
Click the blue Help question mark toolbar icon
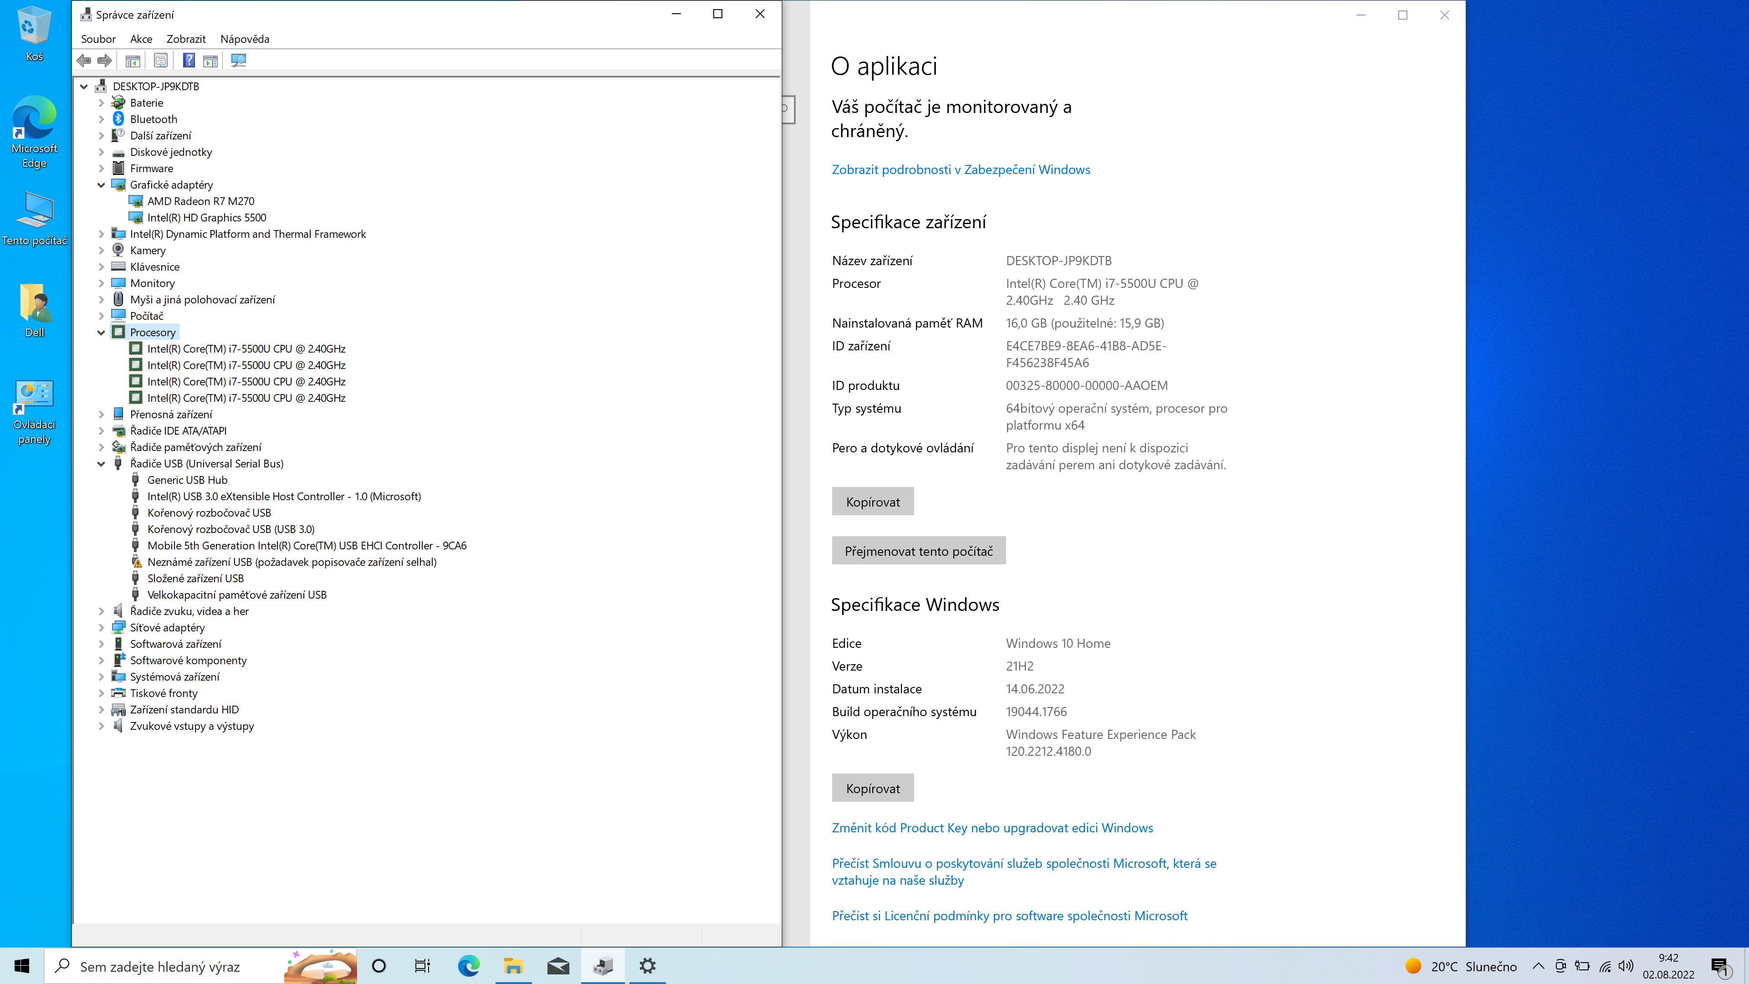189,61
